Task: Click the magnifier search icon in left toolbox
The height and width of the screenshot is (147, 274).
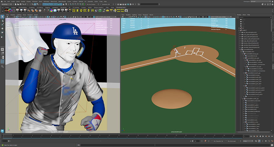Action: tap(2, 67)
